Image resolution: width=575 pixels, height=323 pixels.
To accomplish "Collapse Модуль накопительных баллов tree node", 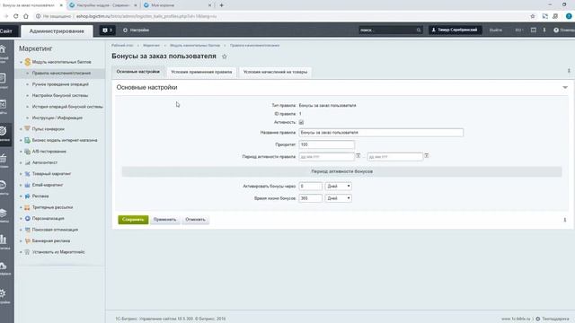I will [21, 62].
